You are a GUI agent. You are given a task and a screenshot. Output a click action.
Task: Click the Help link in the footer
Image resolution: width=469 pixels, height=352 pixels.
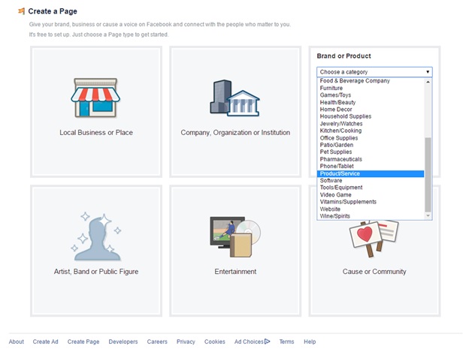point(310,341)
